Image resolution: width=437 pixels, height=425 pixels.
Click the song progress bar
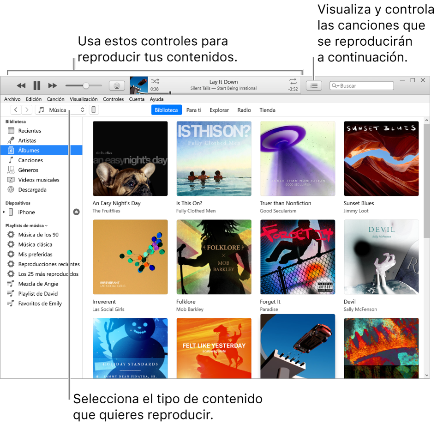[x=224, y=93]
